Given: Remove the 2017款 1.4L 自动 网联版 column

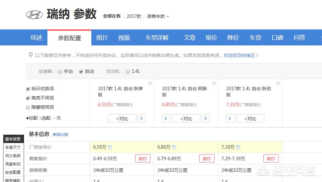Looking at the screenshot, I should [x=214, y=83].
